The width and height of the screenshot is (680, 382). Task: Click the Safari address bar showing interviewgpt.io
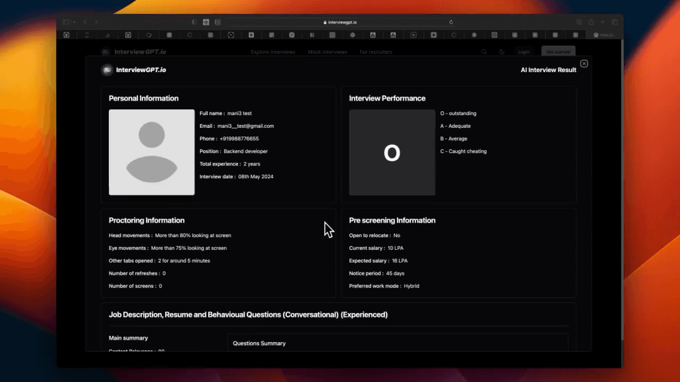pos(340,22)
